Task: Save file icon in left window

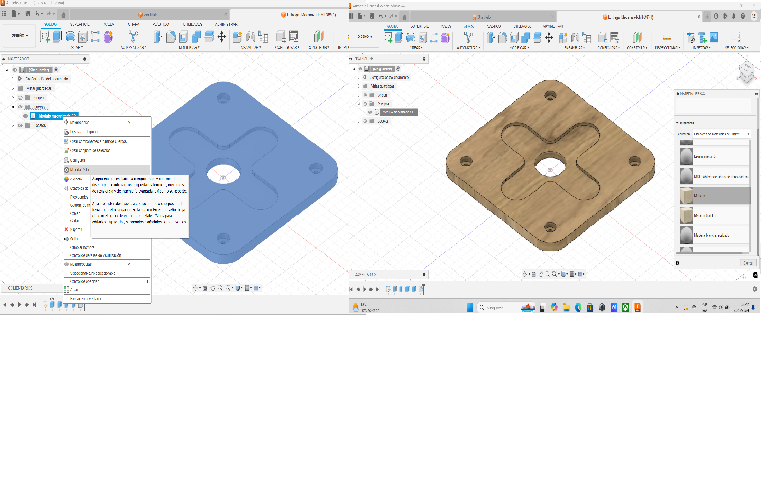Action: pyautogui.click(x=28, y=14)
